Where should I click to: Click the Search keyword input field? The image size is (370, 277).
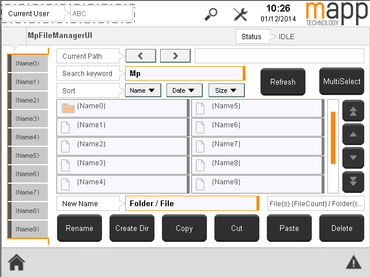tap(185, 74)
